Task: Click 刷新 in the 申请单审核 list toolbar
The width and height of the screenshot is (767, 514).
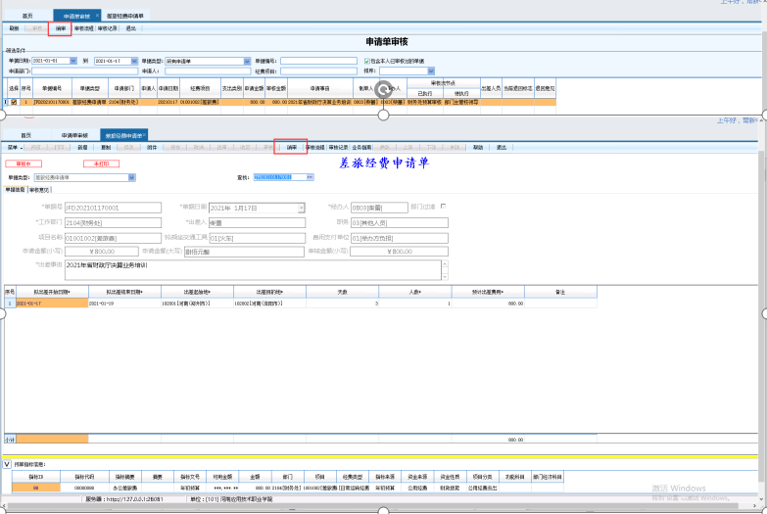Action: 14,28
